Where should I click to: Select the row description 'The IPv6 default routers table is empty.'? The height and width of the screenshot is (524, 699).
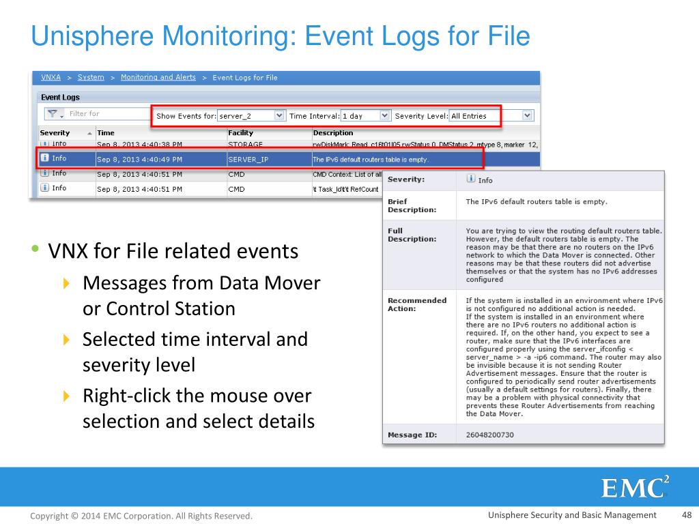pos(371,160)
